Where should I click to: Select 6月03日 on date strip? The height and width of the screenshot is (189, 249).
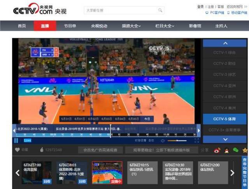point(107,119)
